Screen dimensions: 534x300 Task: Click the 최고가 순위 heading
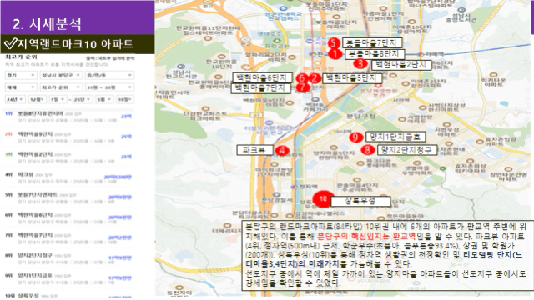(21, 57)
